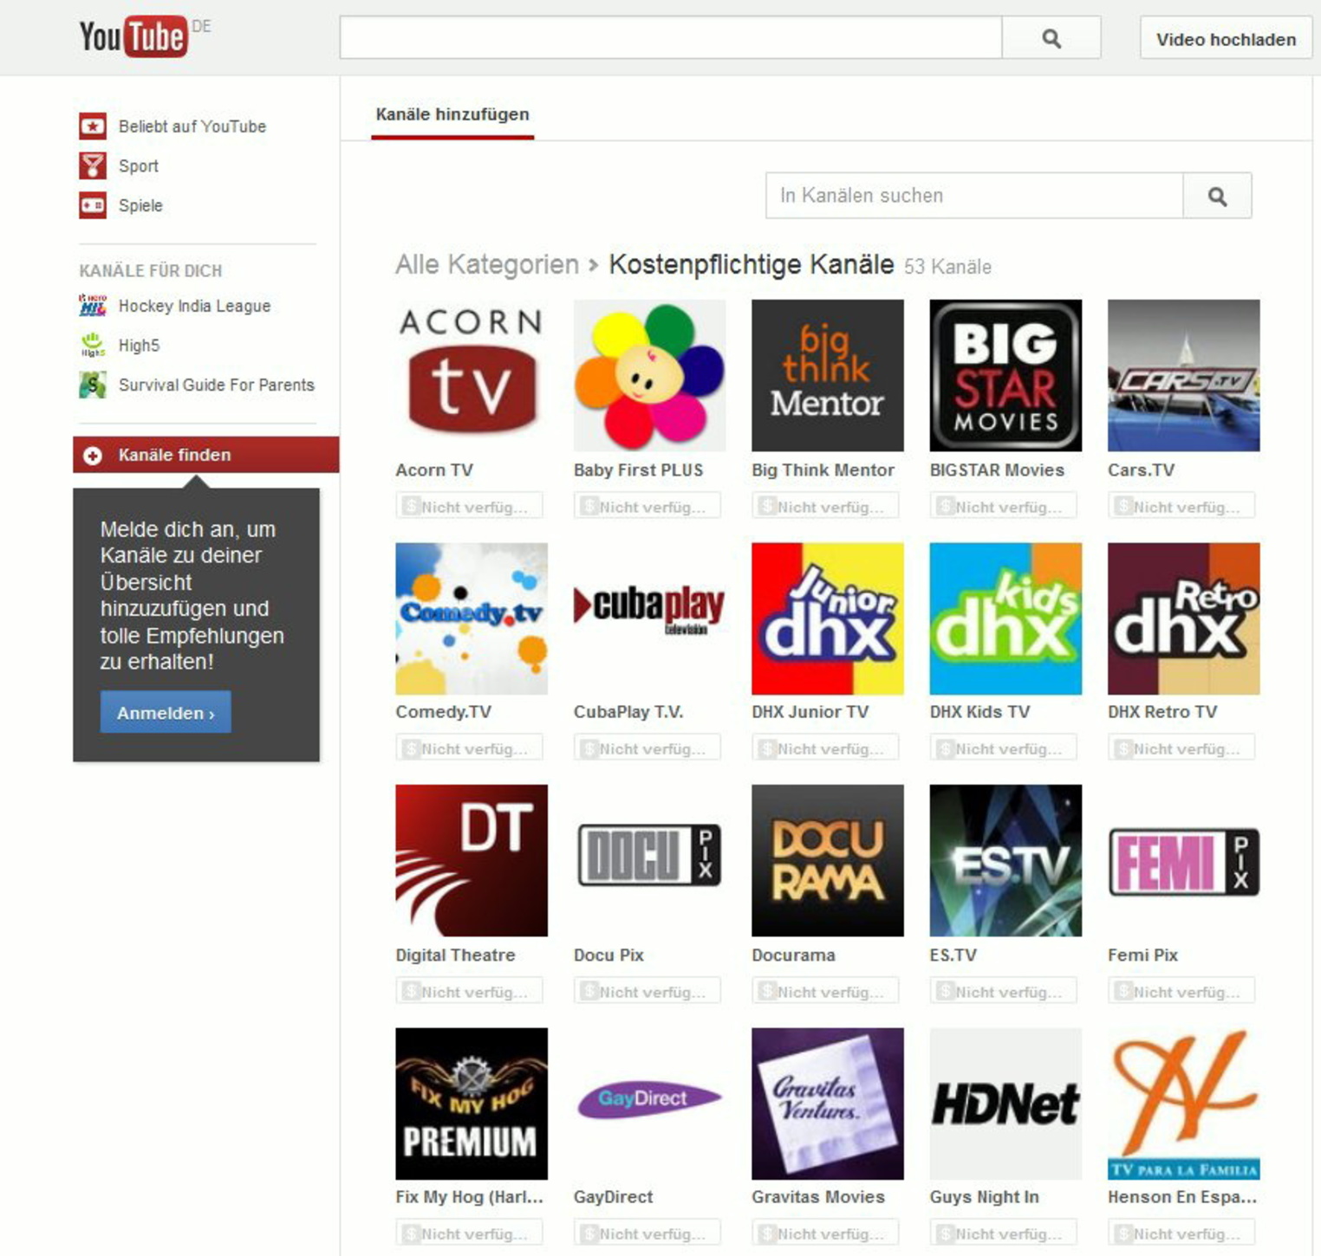Screen dimensions: 1321x1256
Task: Click Nicht verfügbar button under DHX Kids TV
Action: coord(1003,748)
